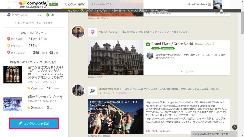Click the red visited places pin icon
This screenshot has height=137, width=244.
[9, 39]
